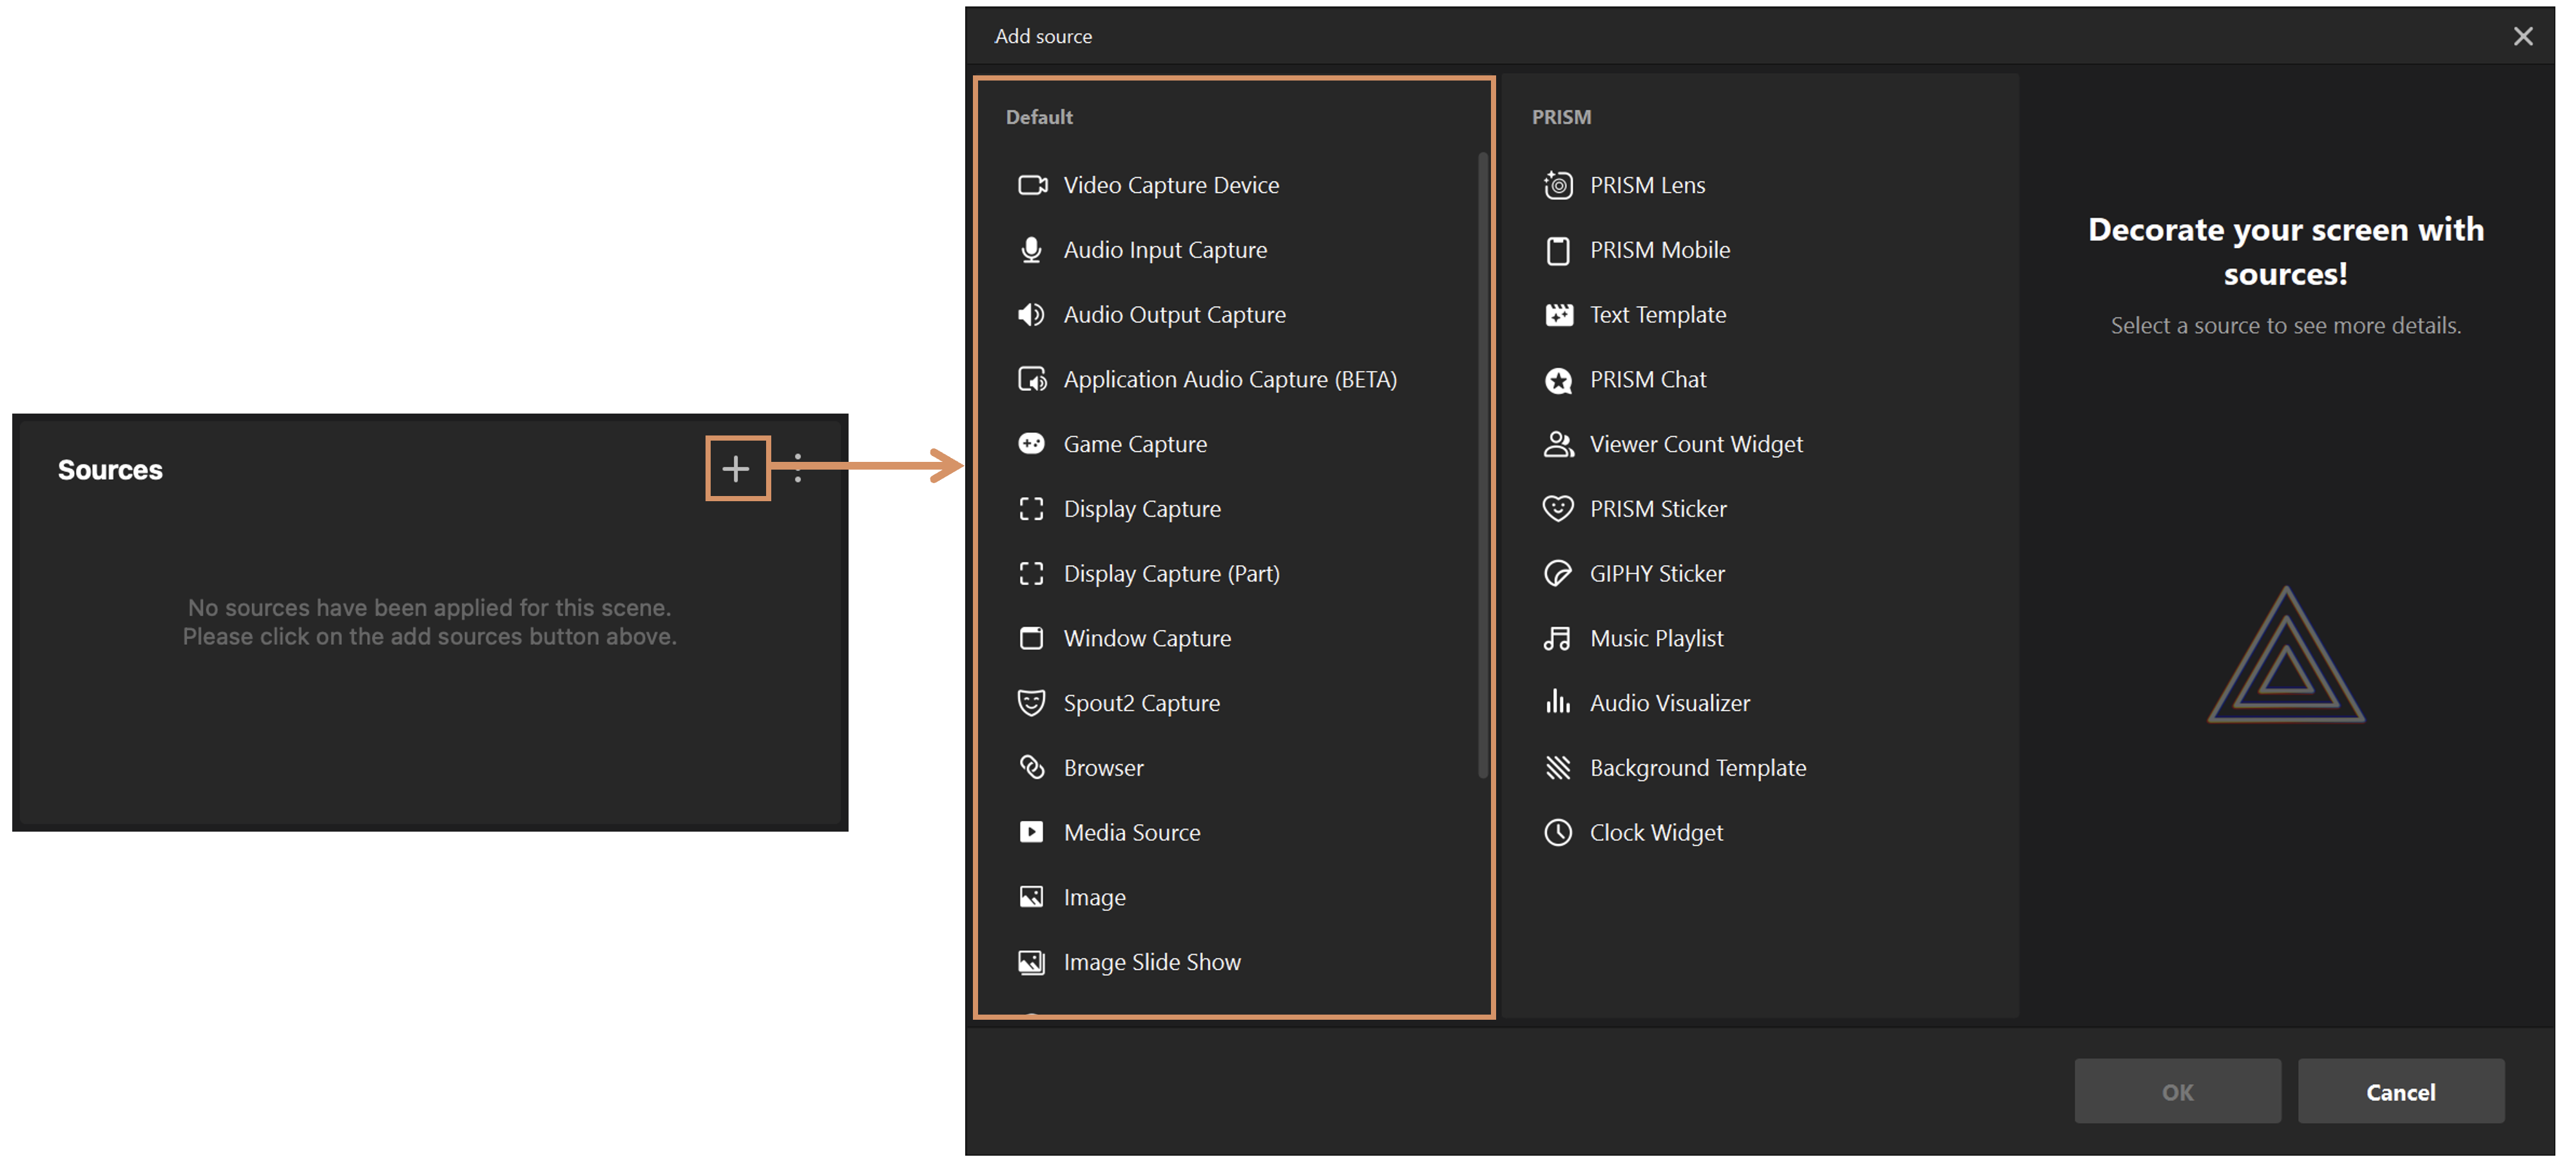Select the Display Capture (Part) label

pos(1171,574)
